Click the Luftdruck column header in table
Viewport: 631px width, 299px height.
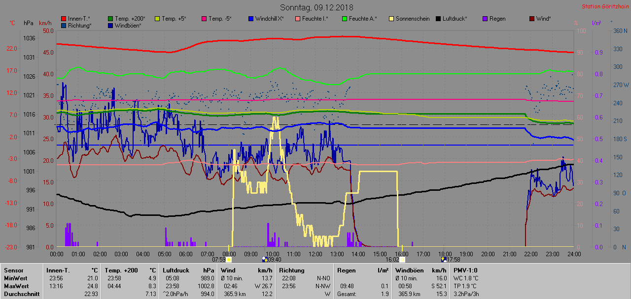point(175,270)
